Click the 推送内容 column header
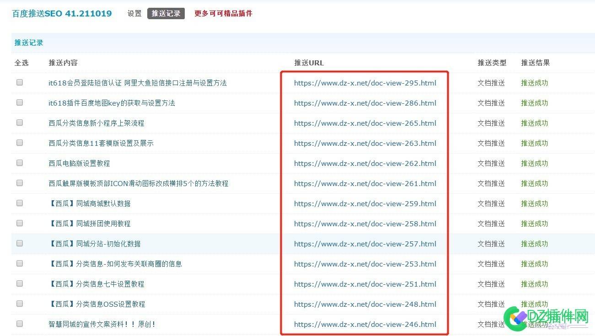595x336 pixels. (63, 63)
